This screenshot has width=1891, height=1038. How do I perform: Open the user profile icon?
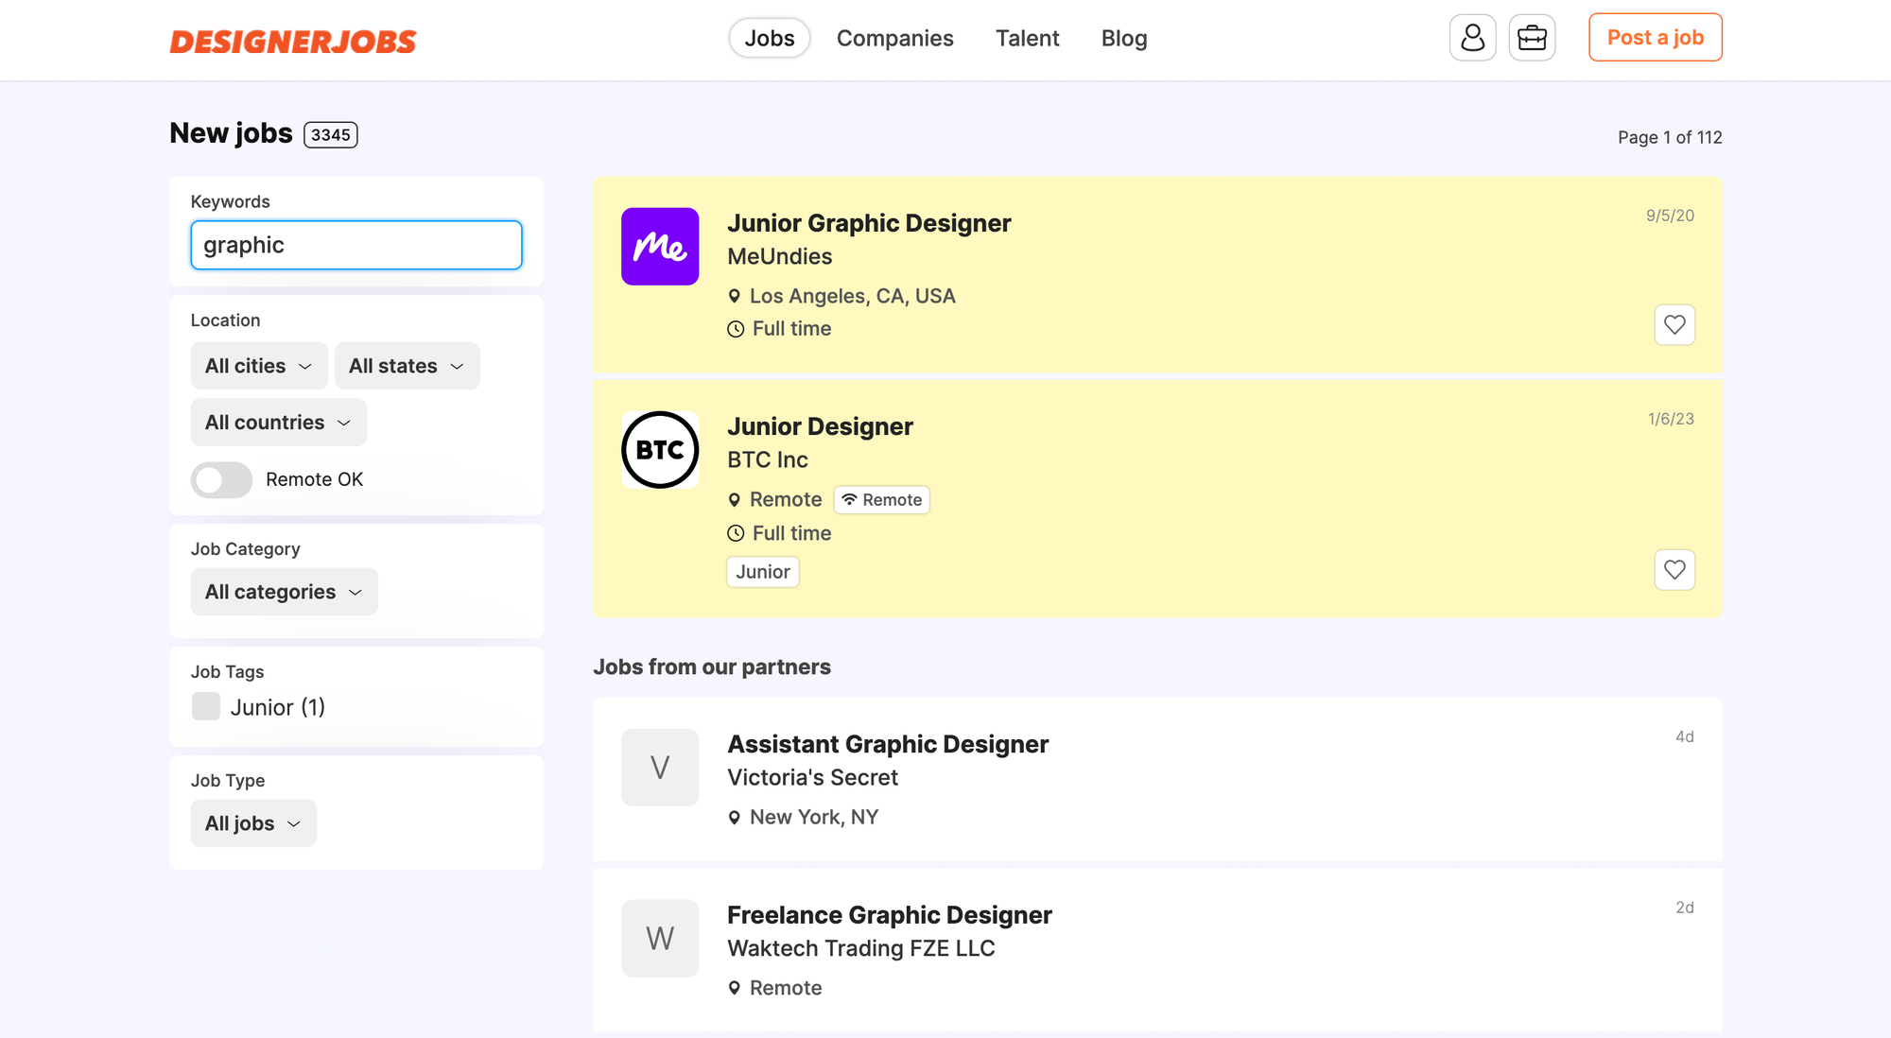click(x=1472, y=38)
